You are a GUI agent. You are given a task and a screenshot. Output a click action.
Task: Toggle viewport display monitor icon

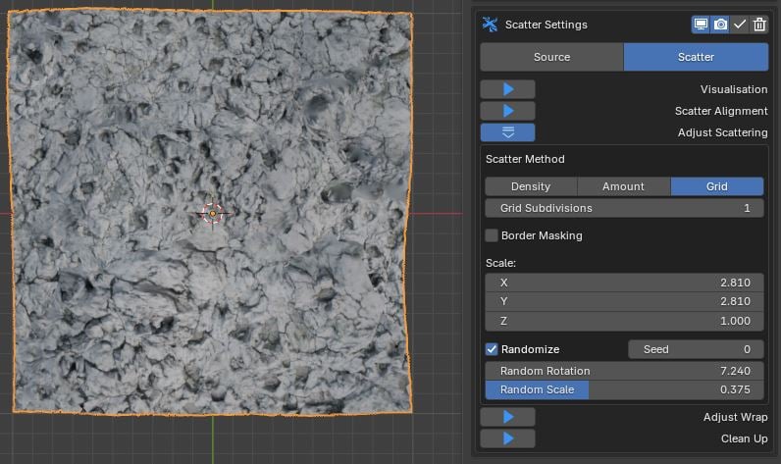coord(701,25)
